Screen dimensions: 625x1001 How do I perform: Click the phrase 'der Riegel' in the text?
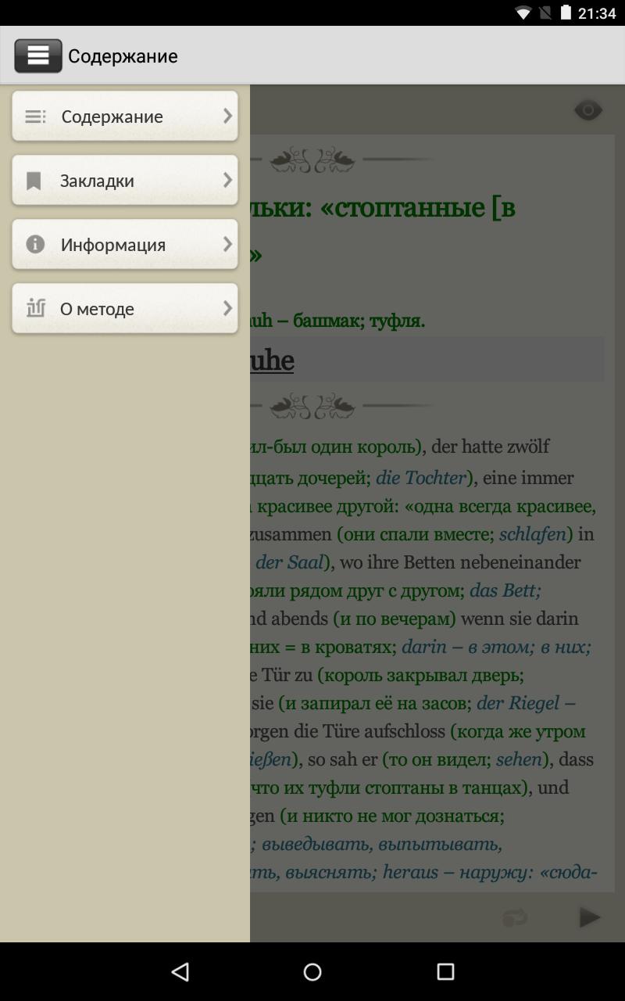click(518, 703)
